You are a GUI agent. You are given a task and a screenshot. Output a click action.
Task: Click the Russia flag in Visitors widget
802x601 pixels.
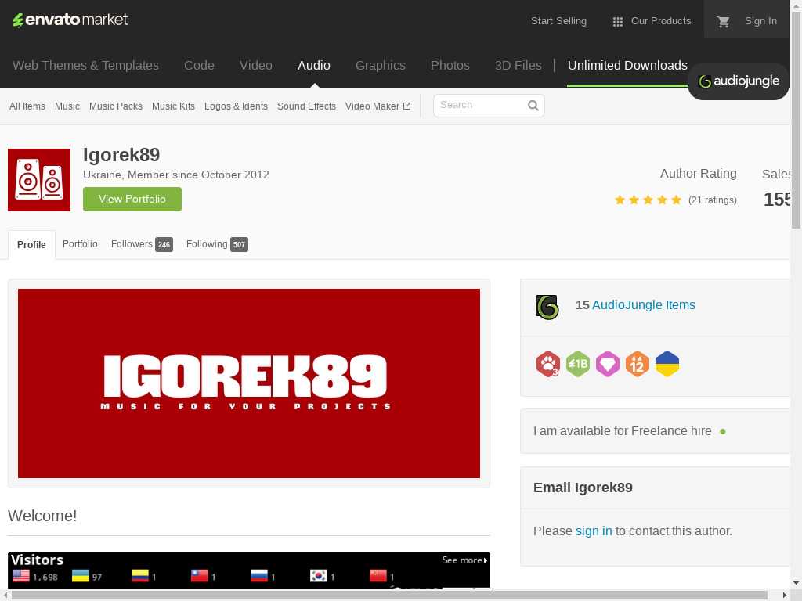(x=258, y=576)
